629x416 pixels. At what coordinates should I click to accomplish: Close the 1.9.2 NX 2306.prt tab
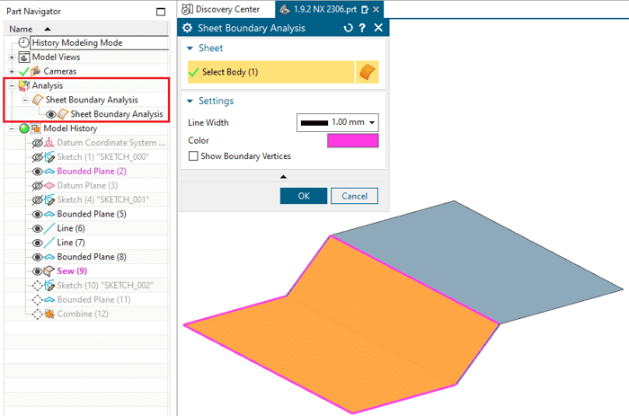click(376, 9)
